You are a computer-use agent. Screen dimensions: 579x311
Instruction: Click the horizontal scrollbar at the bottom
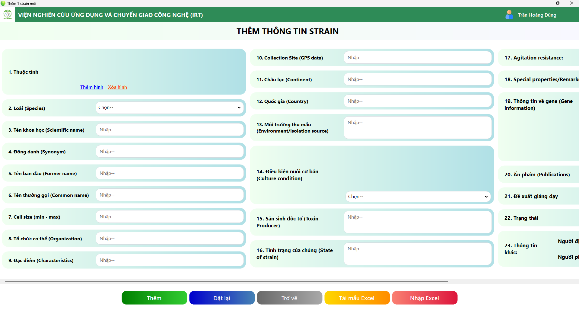pyautogui.click(x=226, y=281)
